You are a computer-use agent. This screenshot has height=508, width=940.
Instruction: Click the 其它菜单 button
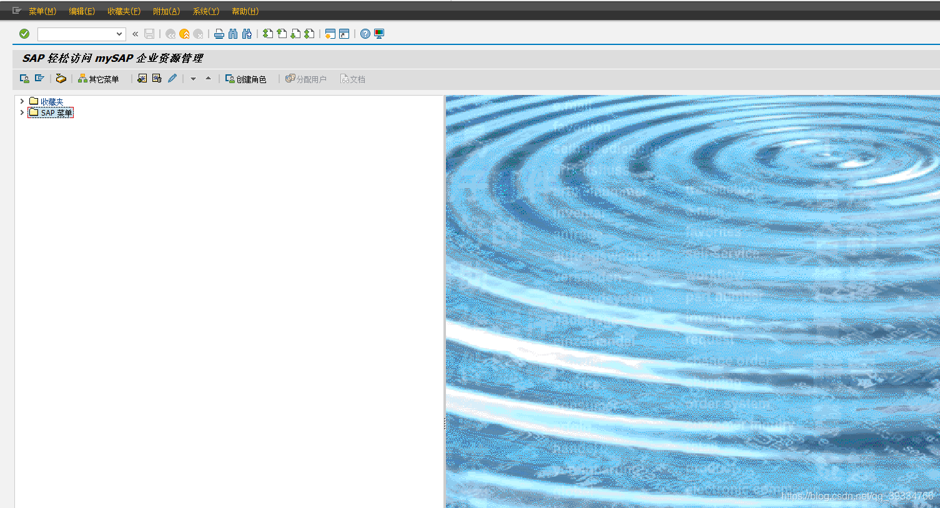point(98,79)
